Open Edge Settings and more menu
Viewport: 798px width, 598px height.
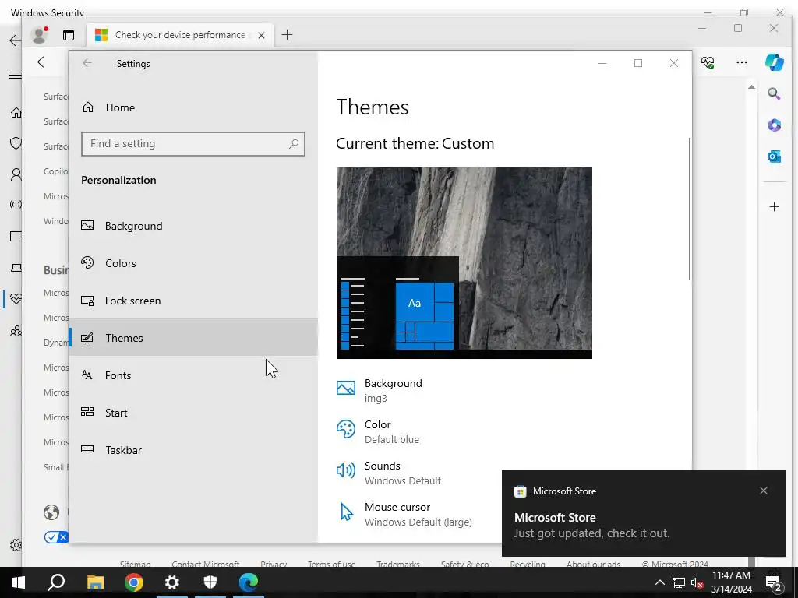[742, 62]
